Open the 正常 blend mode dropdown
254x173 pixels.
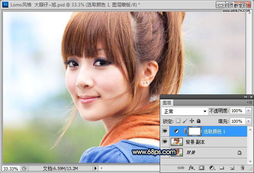(185, 111)
